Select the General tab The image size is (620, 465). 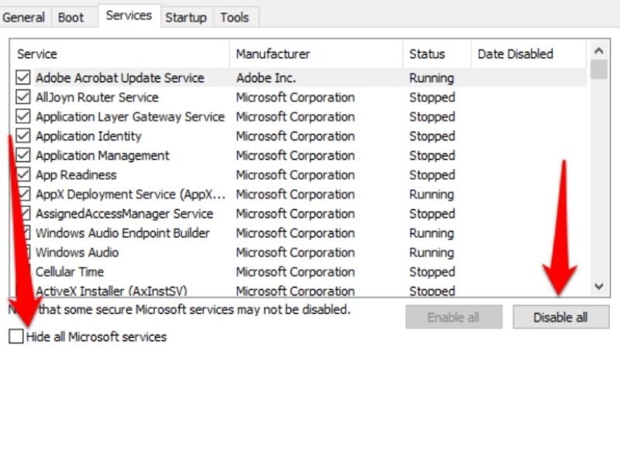[x=24, y=17]
